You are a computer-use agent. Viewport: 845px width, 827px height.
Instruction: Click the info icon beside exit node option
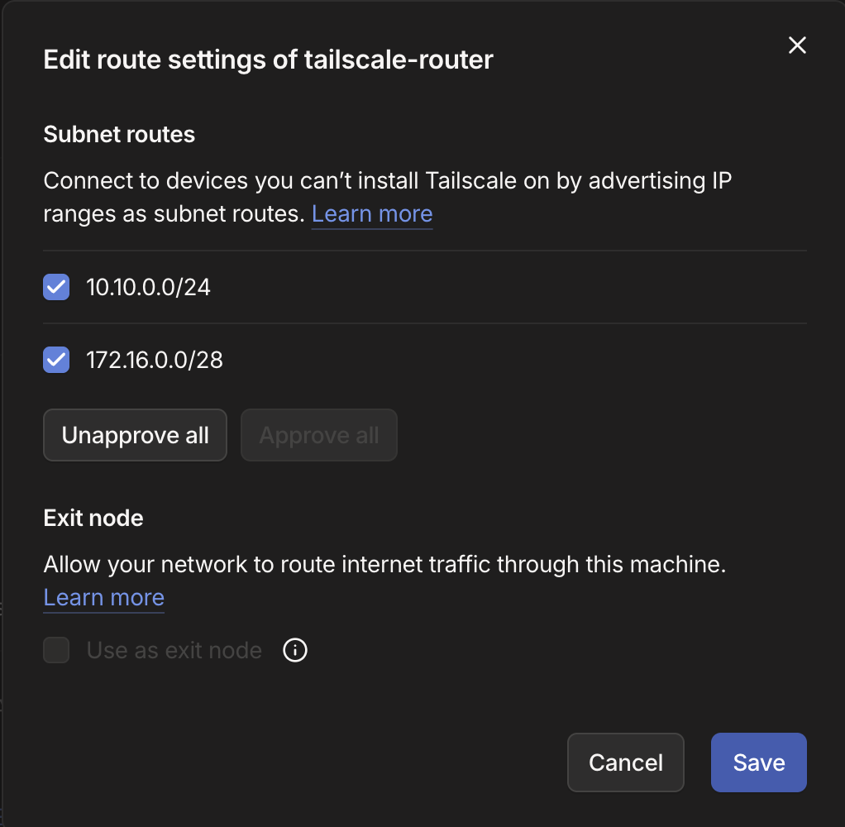(x=295, y=651)
